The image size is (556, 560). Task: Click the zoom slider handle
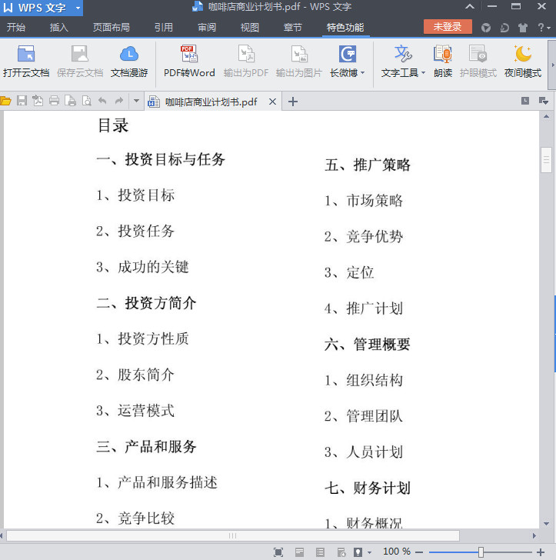481,552
